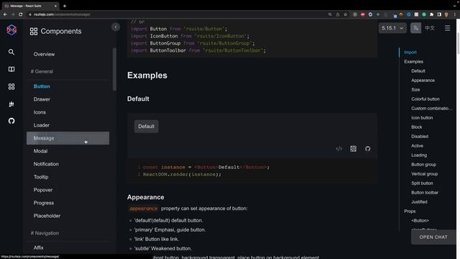The image size is (460, 259).
Task: Jump to Disabled in the outline
Action: click(420, 137)
